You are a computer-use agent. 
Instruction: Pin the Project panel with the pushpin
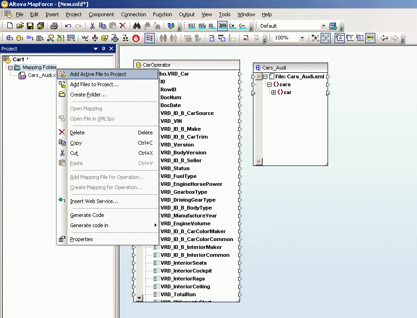pos(103,49)
